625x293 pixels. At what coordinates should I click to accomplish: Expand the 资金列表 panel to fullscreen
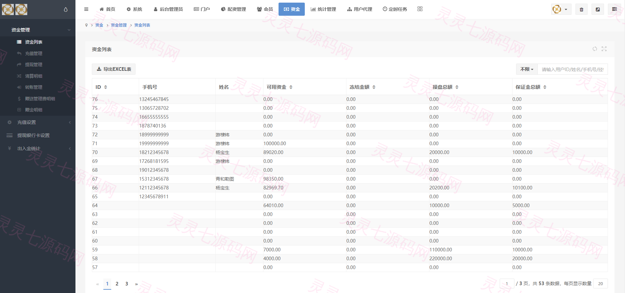[x=604, y=49]
